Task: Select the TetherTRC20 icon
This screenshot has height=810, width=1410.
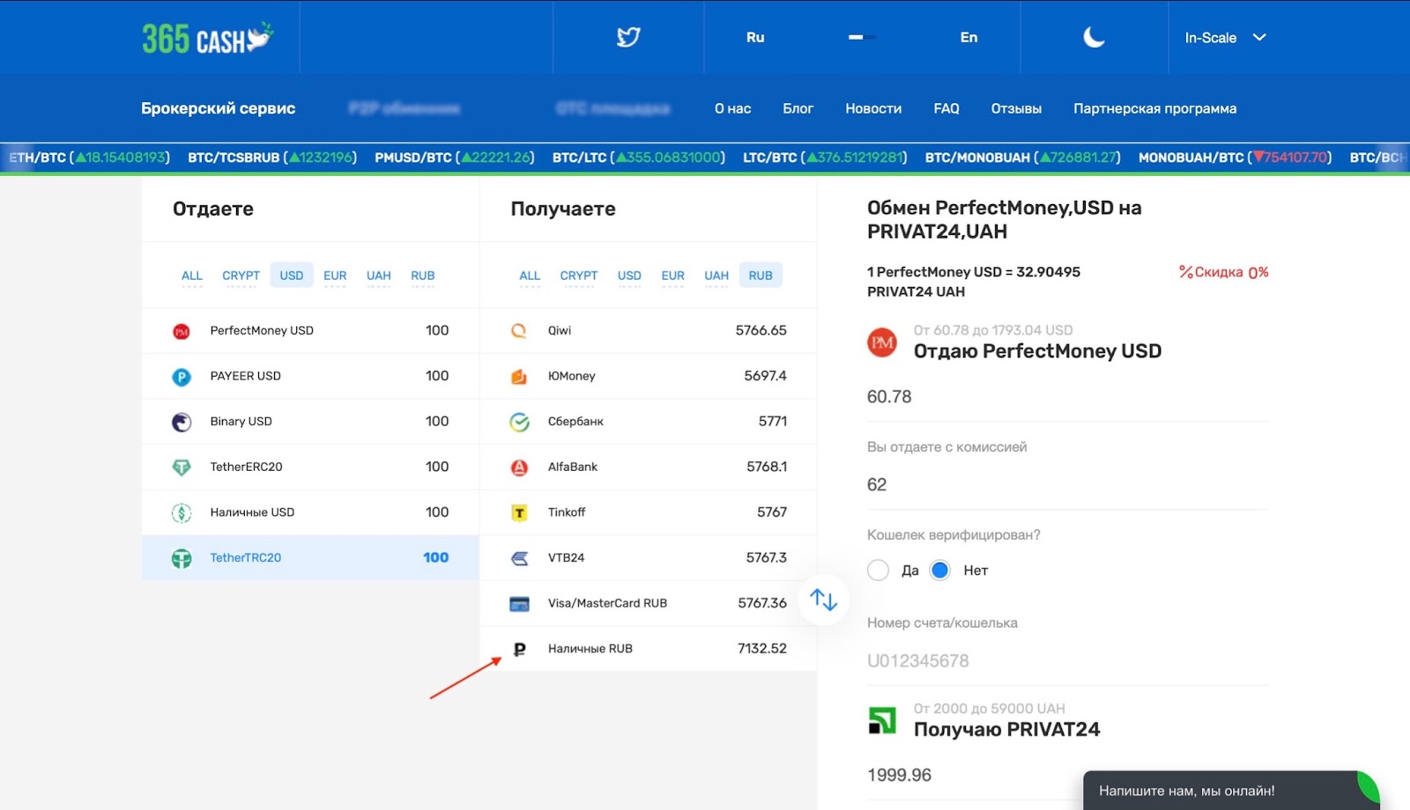Action: click(181, 557)
